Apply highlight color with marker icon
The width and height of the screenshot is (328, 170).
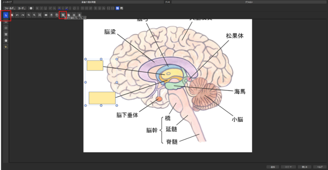pos(66,8)
